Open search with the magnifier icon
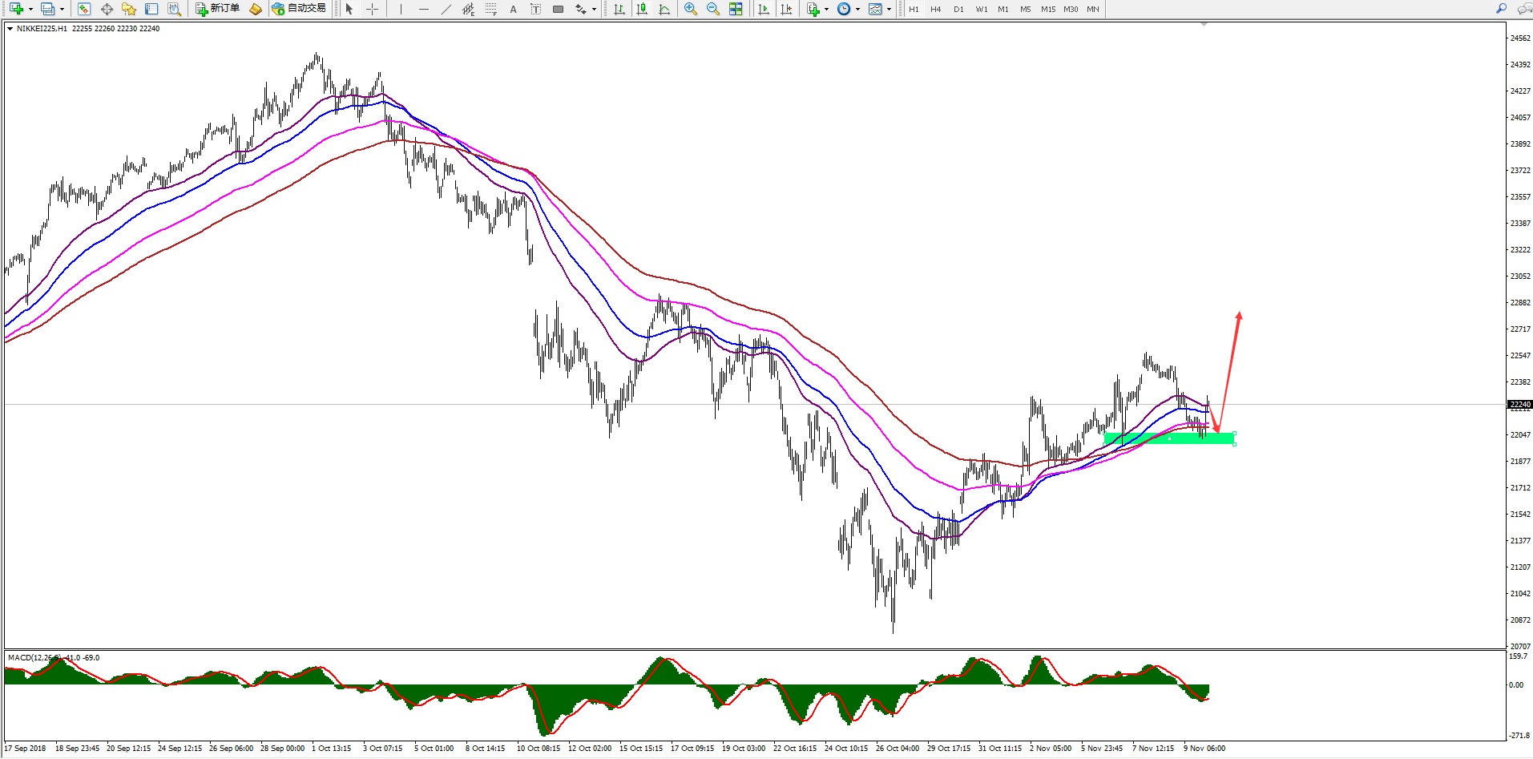Screen dimensions: 1533x759 1501,9
